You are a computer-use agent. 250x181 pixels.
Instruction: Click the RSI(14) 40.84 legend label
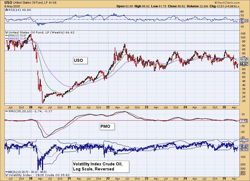(20, 10)
